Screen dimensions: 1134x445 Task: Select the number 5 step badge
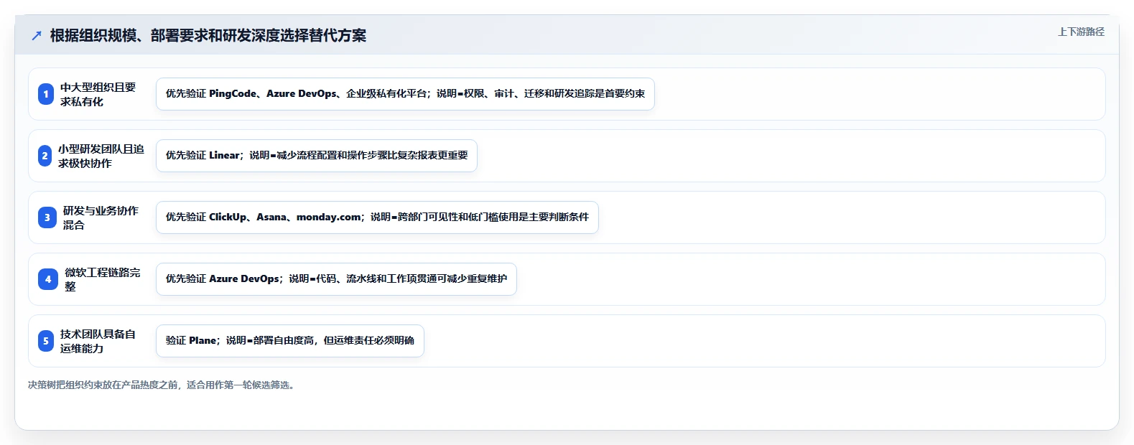[46, 341]
